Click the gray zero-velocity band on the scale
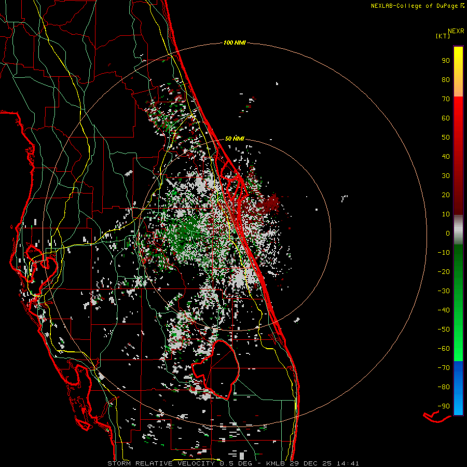The image size is (467, 467). point(458,229)
